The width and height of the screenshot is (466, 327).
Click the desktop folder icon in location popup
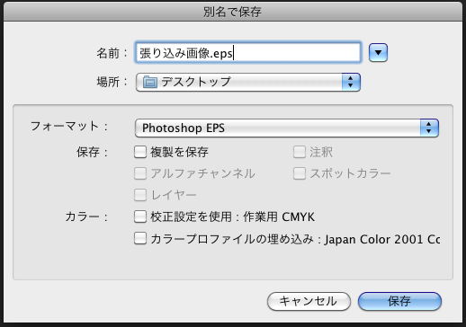coord(150,82)
